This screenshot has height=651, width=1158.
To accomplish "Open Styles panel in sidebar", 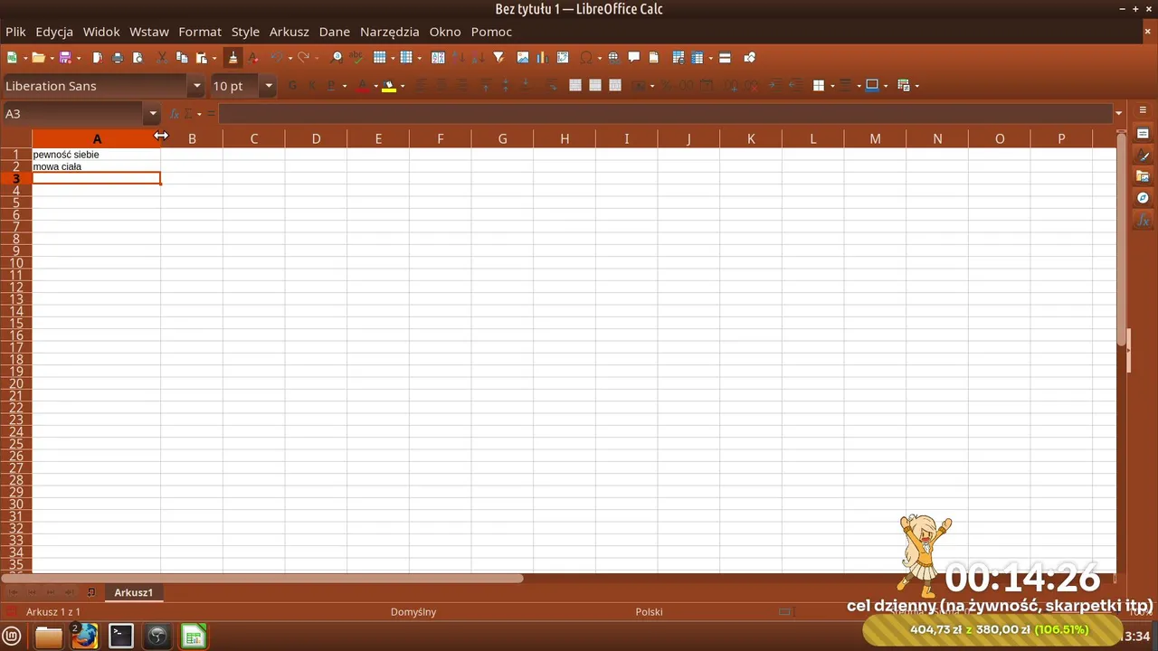I will [1143, 156].
